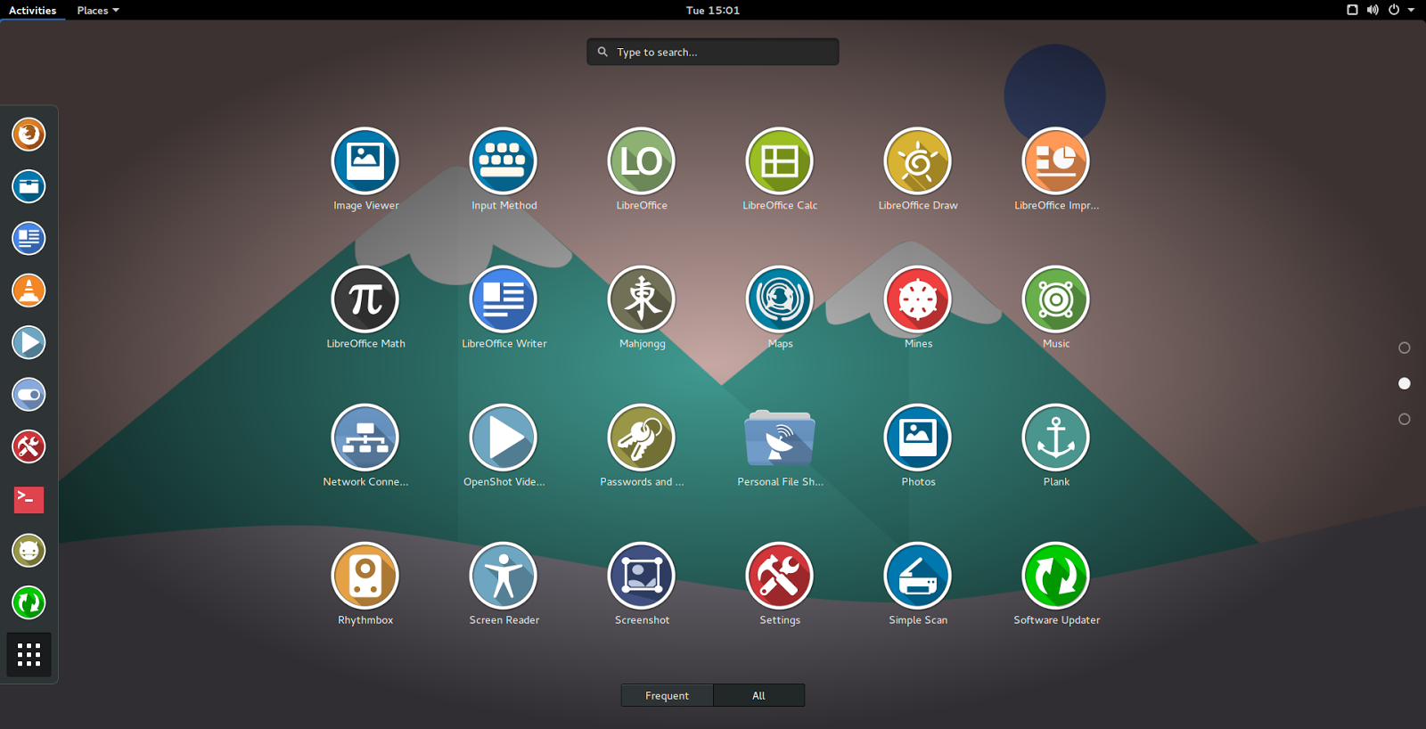Click the cat face icon in dash

coord(29,551)
